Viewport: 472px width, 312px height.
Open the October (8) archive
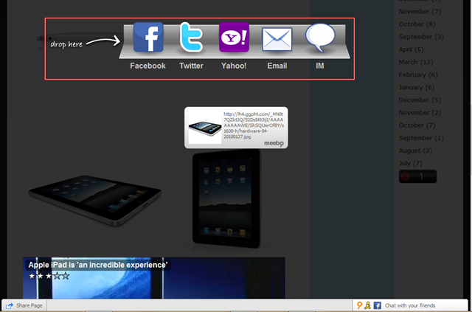tap(417, 24)
